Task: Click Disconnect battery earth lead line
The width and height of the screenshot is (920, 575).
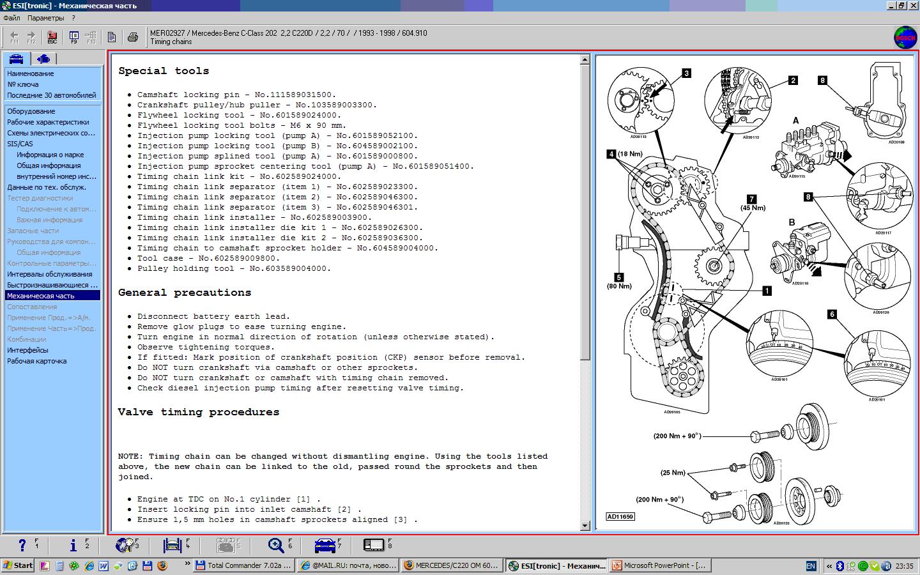Action: point(213,316)
